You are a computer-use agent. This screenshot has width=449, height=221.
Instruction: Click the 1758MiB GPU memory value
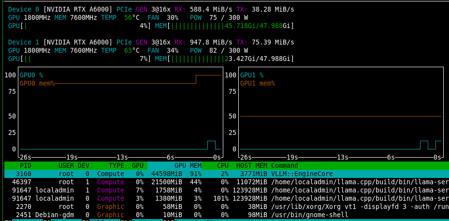click(x=169, y=191)
